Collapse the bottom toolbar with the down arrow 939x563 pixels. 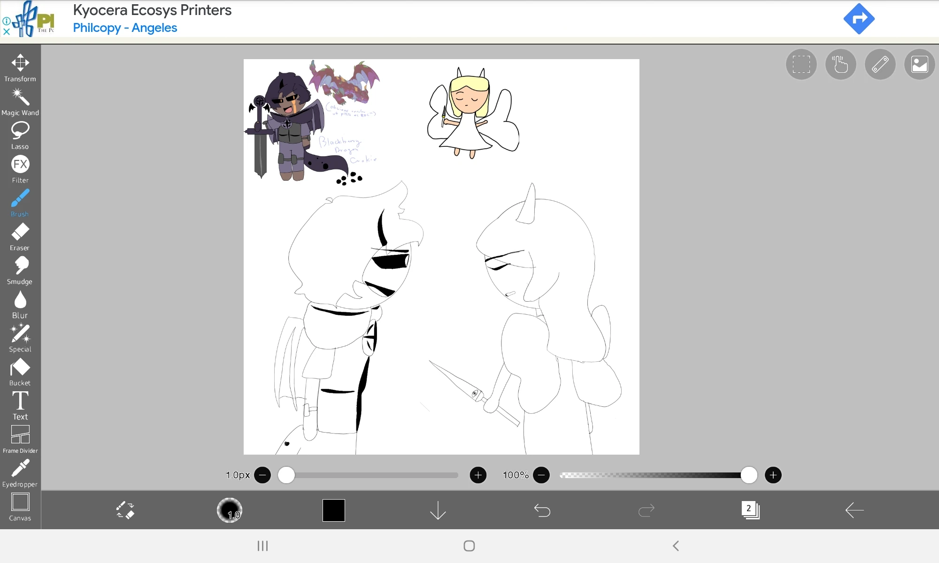point(438,510)
